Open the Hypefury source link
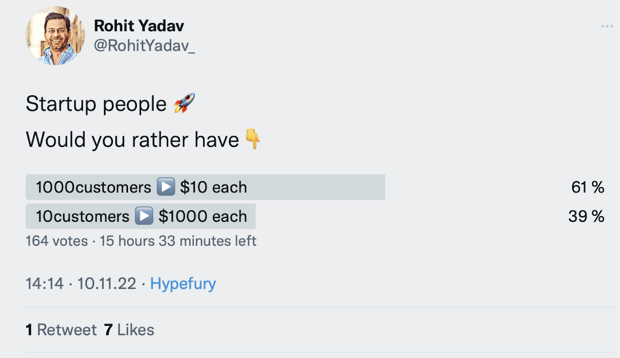 tap(183, 284)
